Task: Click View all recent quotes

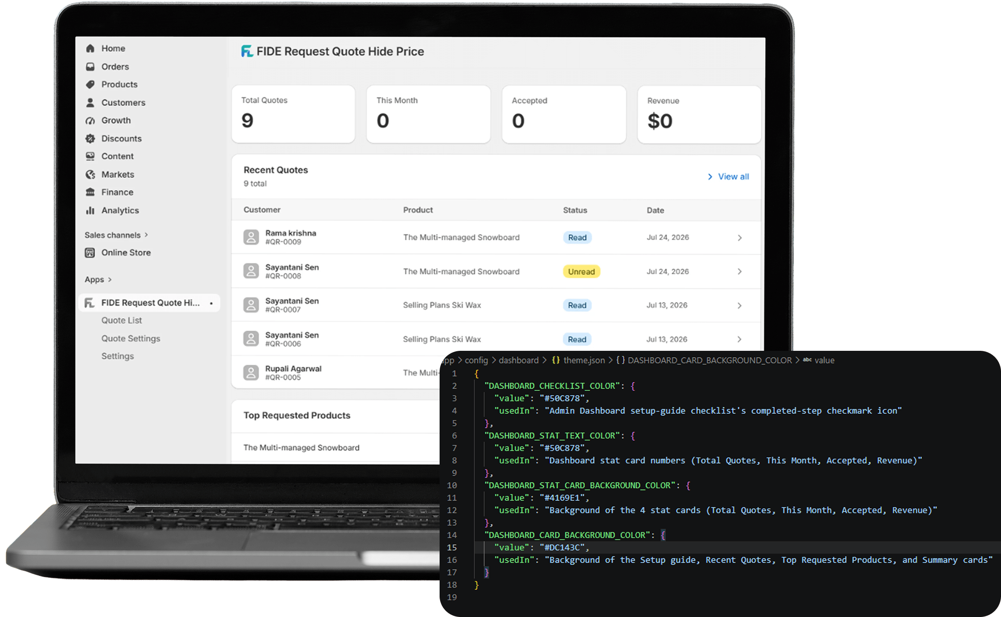Action: pyautogui.click(x=733, y=177)
